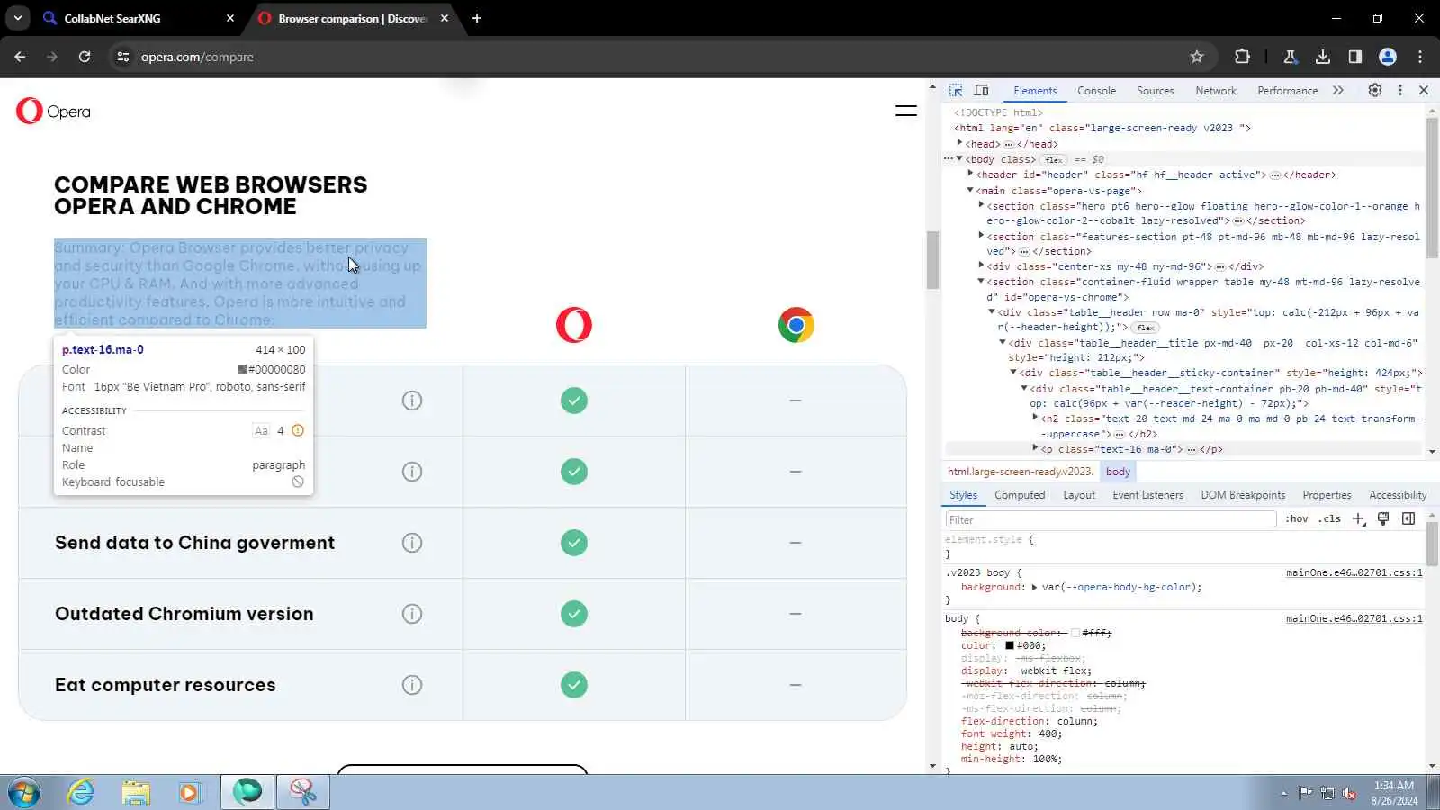The width and height of the screenshot is (1440, 810).
Task: Click the Styles Filter input field
Action: 1111,519
